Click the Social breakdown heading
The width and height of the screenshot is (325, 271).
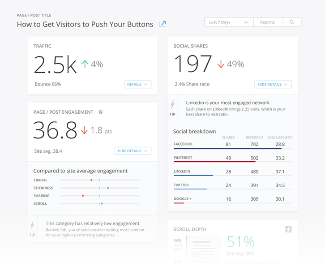194,131
